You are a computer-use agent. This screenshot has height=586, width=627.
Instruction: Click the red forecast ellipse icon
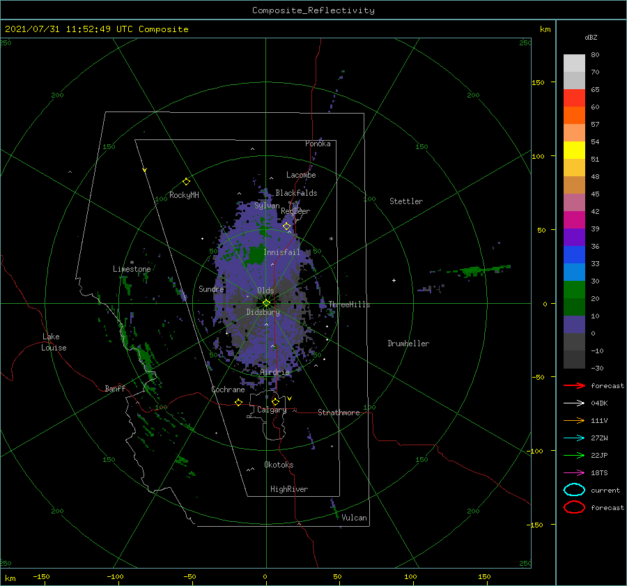[x=574, y=507]
